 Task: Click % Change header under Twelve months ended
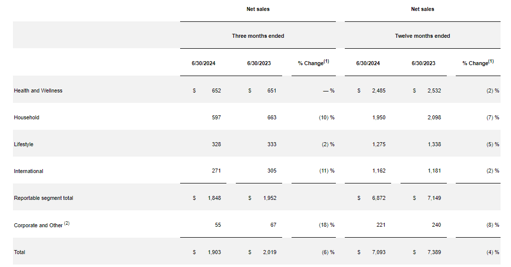pos(478,63)
